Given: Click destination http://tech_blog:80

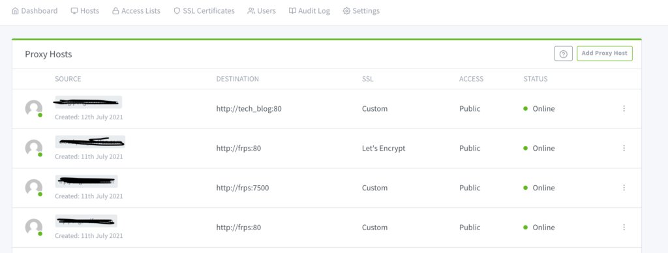Looking at the screenshot, I should [x=249, y=109].
